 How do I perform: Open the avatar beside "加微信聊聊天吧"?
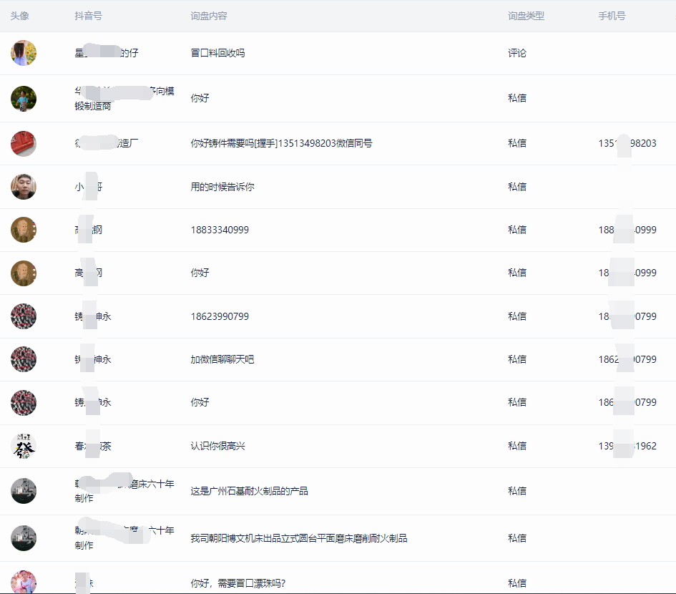click(x=24, y=359)
